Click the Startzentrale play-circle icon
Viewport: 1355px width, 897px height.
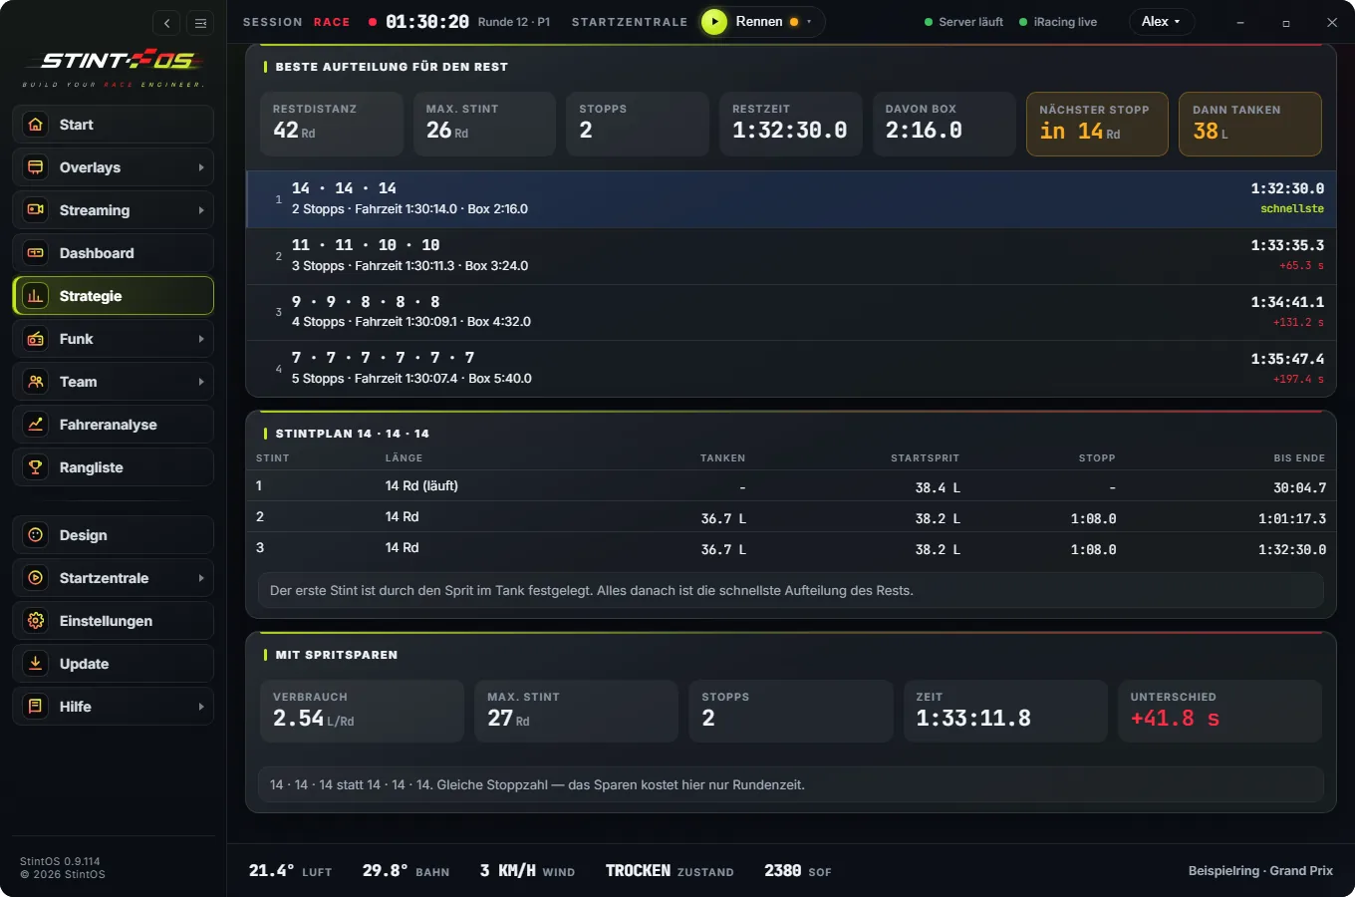point(36,578)
